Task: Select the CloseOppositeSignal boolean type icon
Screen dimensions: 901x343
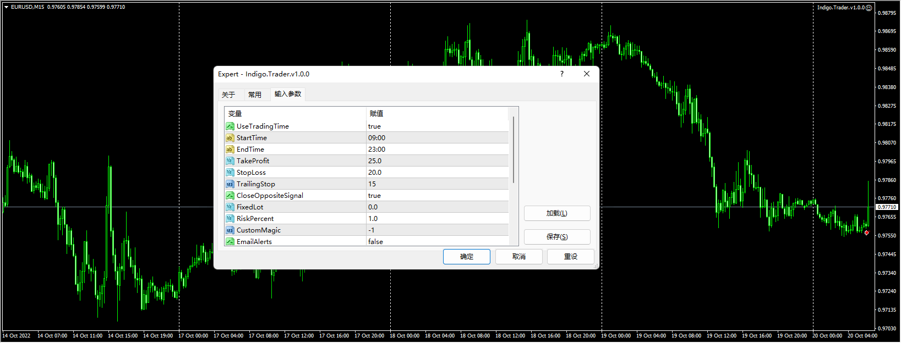Action: coord(230,196)
